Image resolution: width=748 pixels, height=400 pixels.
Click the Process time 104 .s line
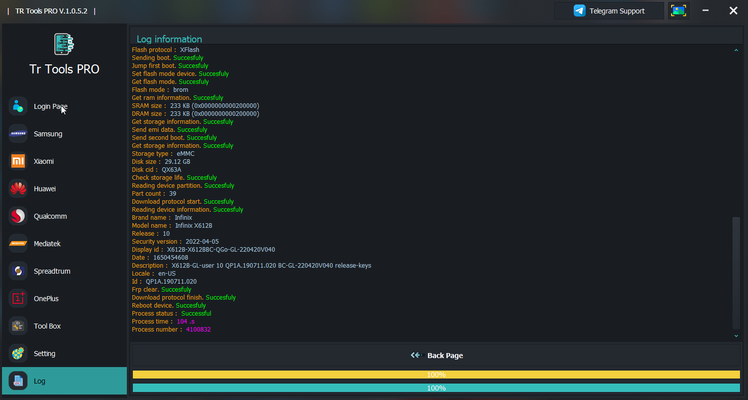[x=163, y=322]
